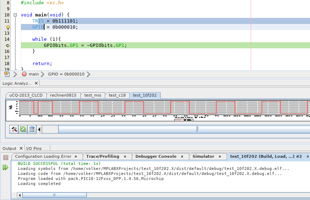Open the Debugger Console tab
The width and height of the screenshot is (310, 200).
[x=156, y=156]
